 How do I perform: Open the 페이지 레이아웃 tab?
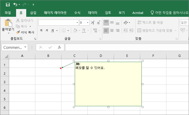[55, 13]
